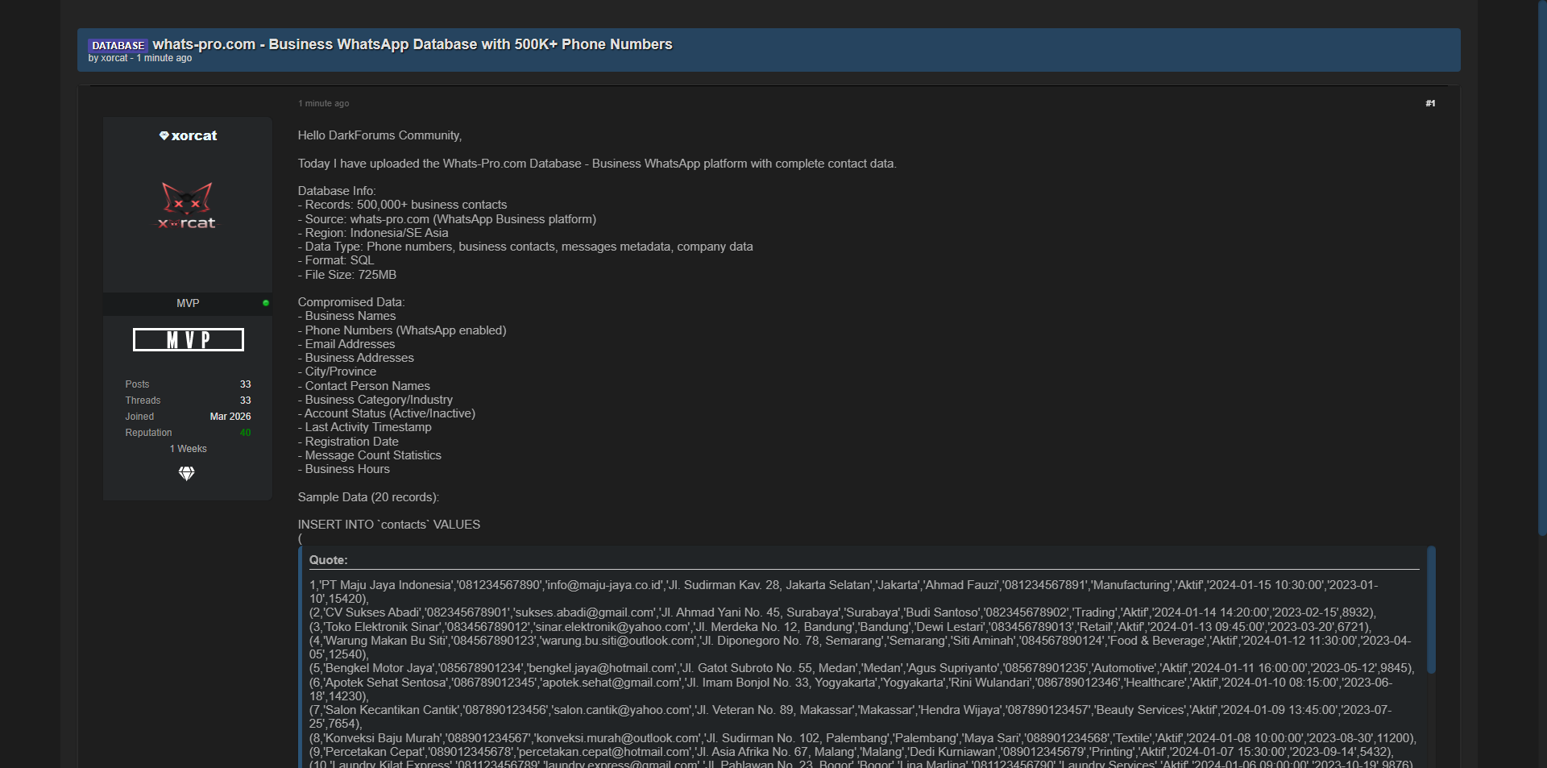Open the whats-pro.com thread title

coord(412,44)
